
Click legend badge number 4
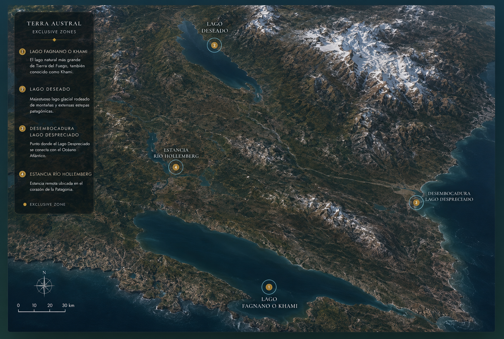pyautogui.click(x=22, y=174)
